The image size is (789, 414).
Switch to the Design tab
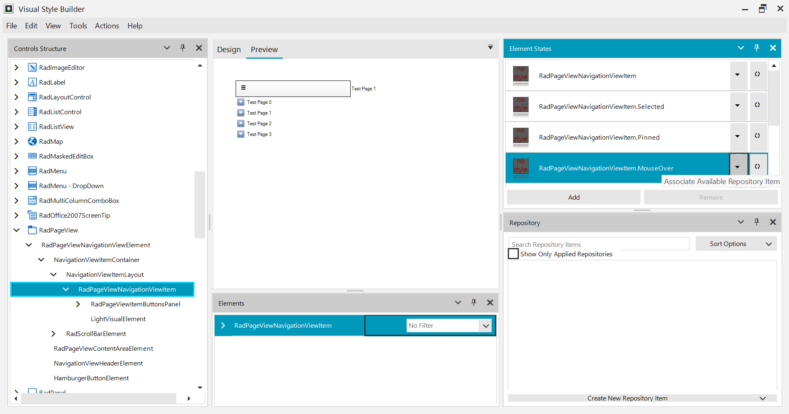pos(229,49)
